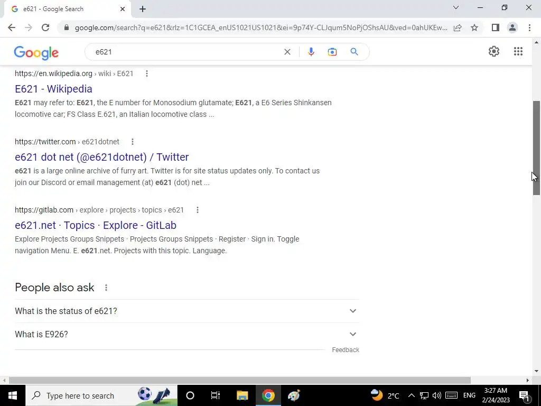Click the gitlab.com breadcrumb URL
Screen dimensions: 541x406
99,210
